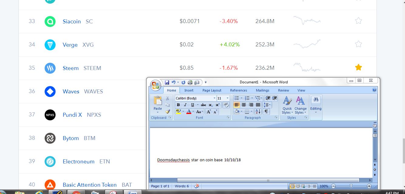Toggle italic formatting
This screenshot has width=405, height=194.
click(x=185, y=105)
